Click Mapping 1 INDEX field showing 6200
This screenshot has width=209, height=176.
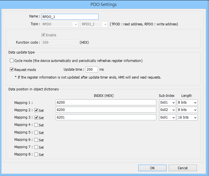(x=106, y=103)
